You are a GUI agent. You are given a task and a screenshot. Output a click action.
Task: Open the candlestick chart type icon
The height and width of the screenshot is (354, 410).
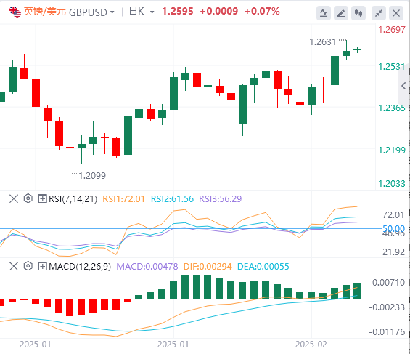[x=358, y=13]
